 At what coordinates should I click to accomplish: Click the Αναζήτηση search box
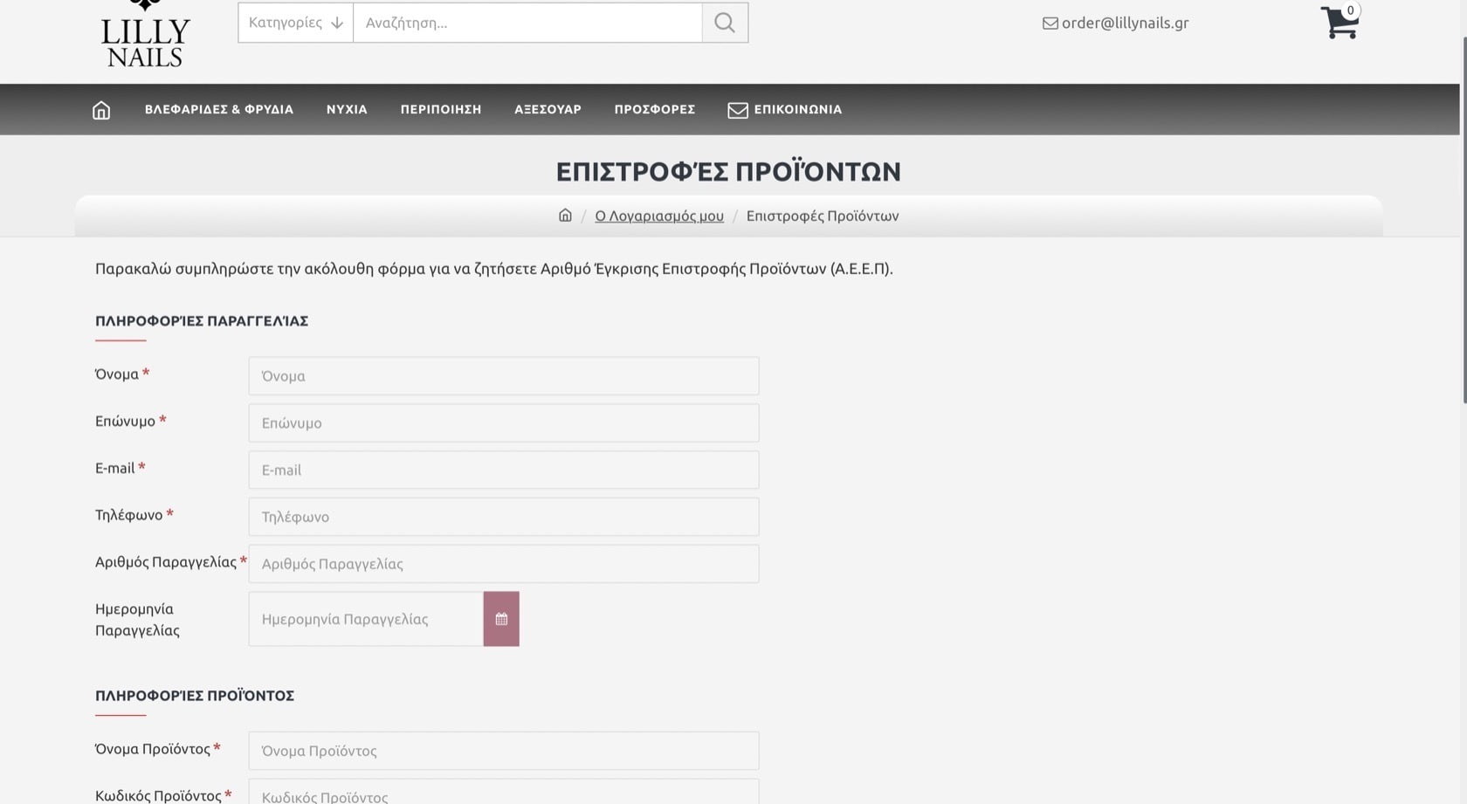pos(524,22)
